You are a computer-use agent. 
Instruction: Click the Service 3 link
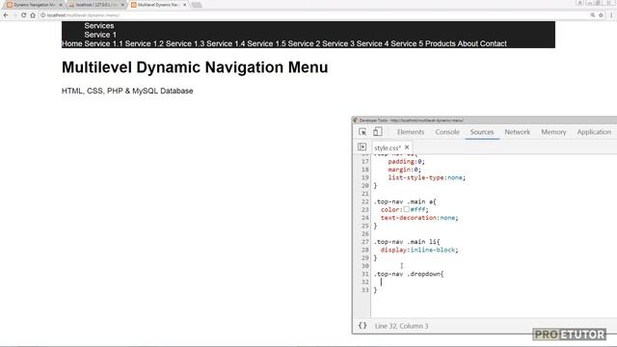click(338, 43)
